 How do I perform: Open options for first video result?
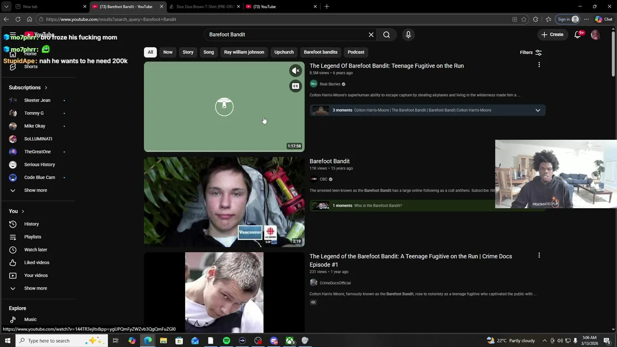(x=539, y=65)
